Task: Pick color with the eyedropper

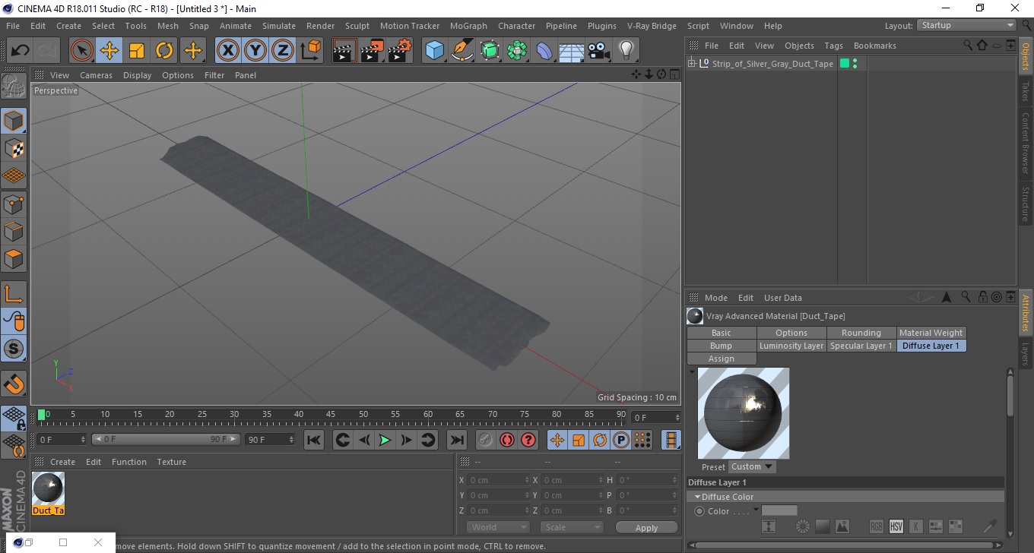Action: coord(989,526)
